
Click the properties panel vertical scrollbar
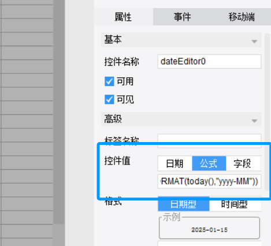pyautogui.click(x=267, y=112)
